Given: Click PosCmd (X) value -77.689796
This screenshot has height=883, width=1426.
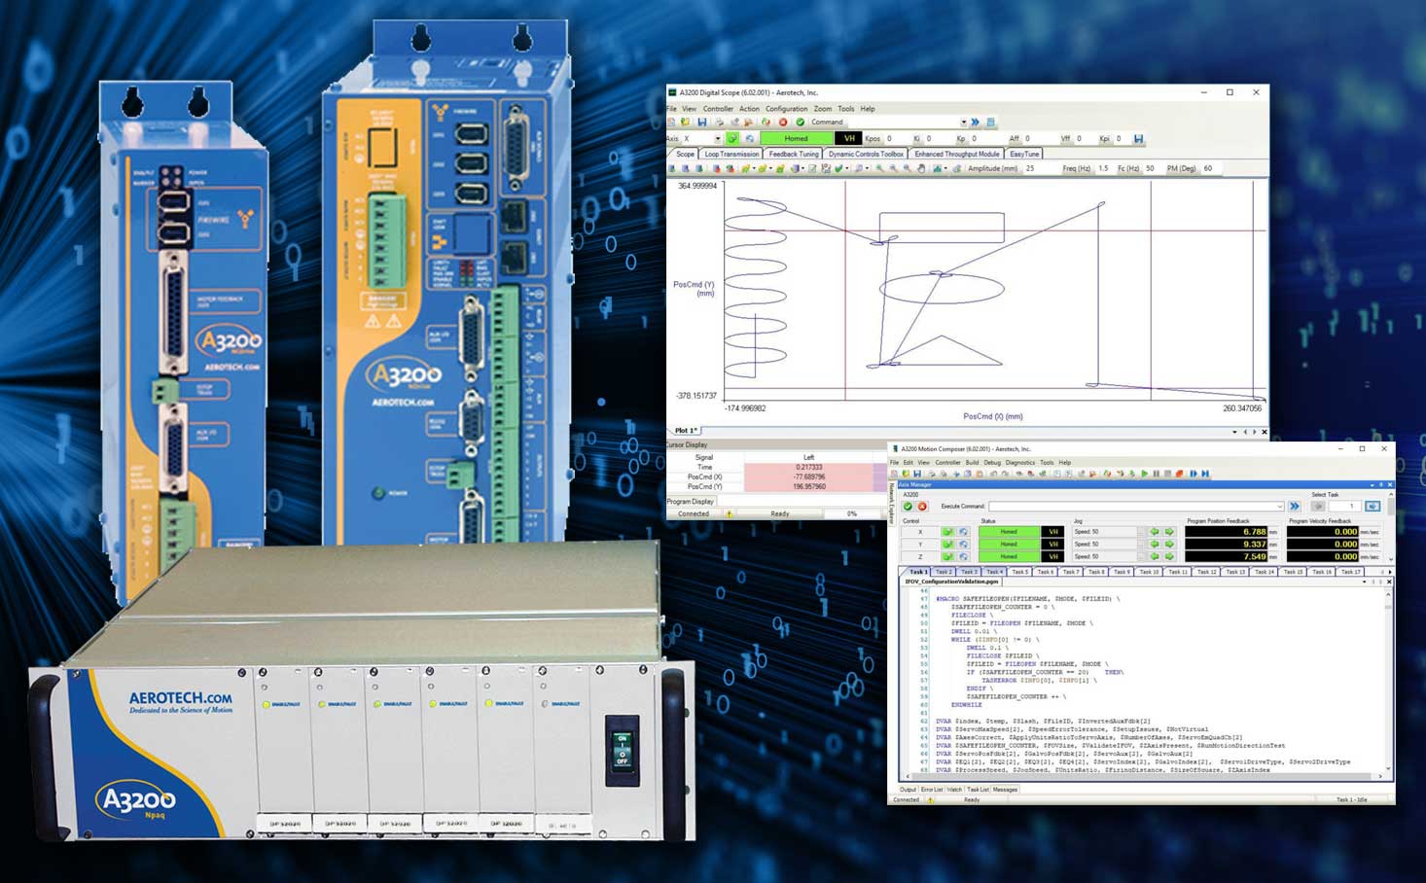Looking at the screenshot, I should pyautogui.click(x=809, y=477).
